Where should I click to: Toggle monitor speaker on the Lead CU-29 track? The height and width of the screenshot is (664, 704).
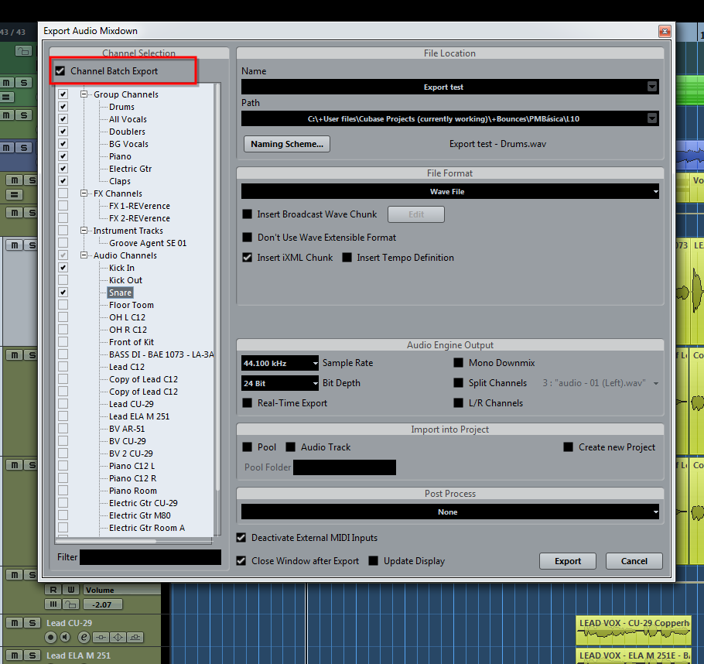click(66, 637)
